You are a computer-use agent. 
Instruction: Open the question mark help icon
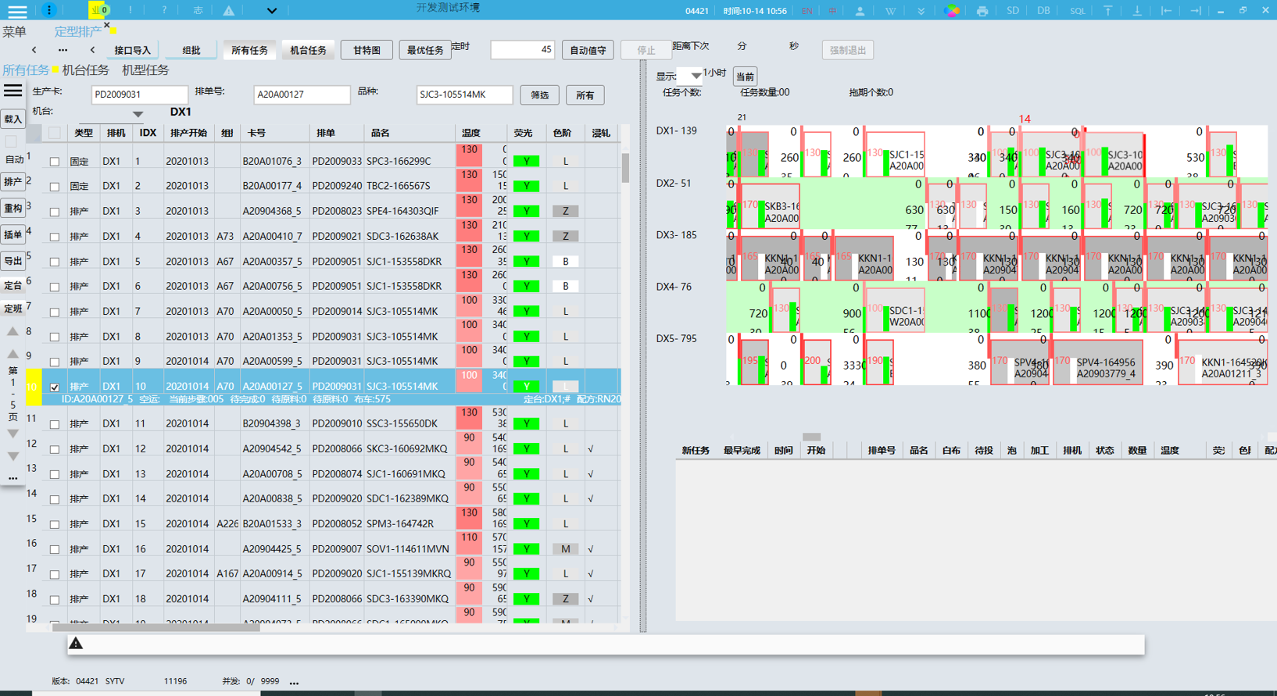pos(163,10)
